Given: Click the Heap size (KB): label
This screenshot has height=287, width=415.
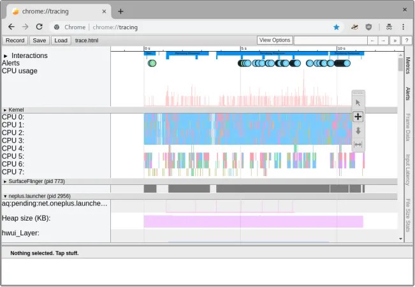Looking at the screenshot, I should coord(26,218).
